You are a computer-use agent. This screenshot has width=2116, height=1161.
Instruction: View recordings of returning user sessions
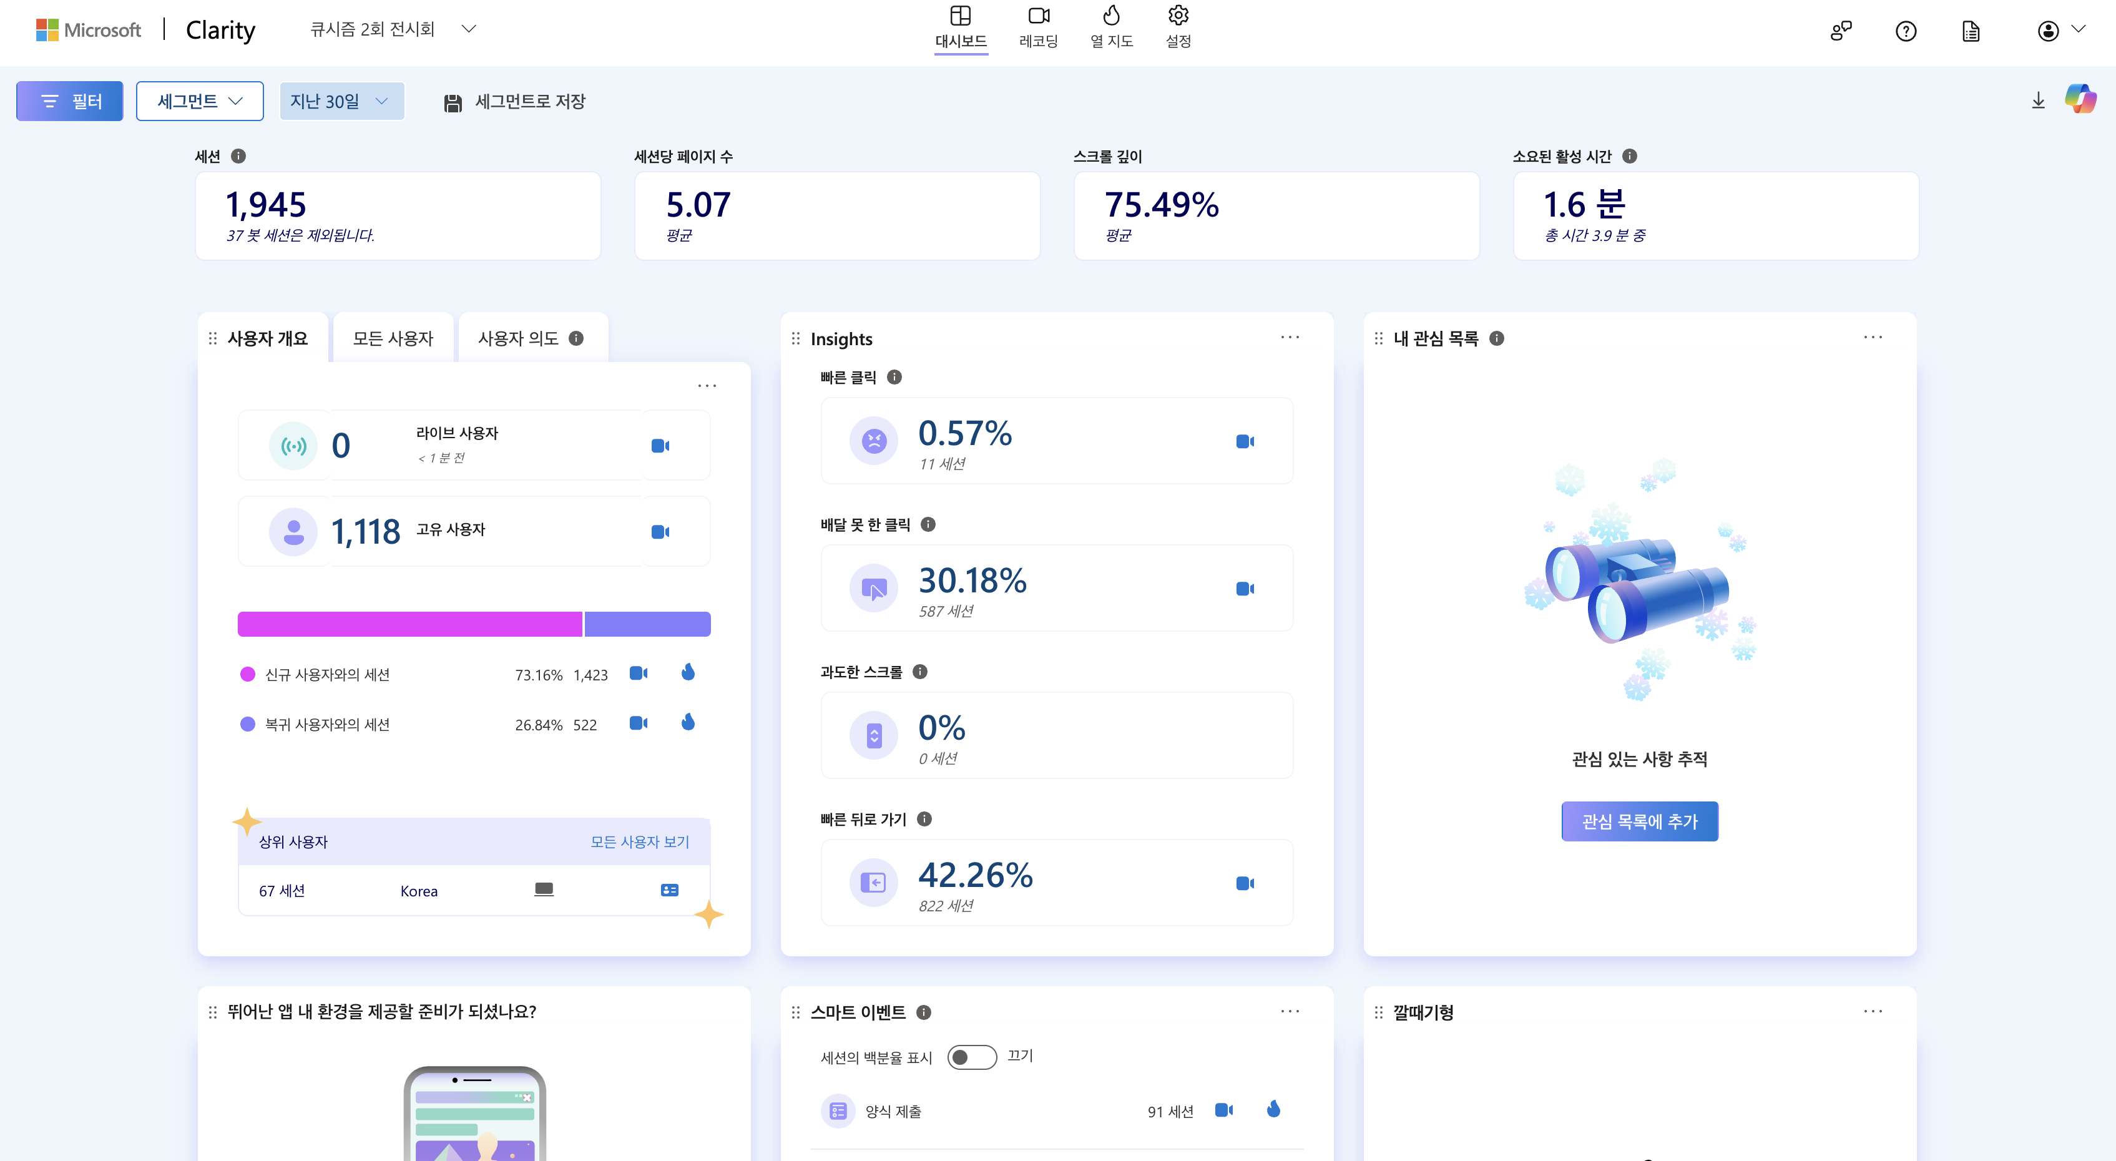click(639, 723)
